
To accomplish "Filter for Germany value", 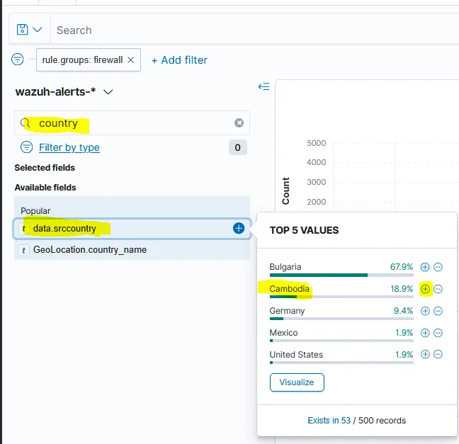I will [425, 311].
